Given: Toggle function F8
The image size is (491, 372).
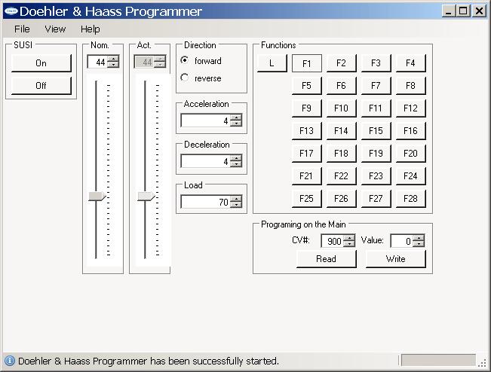Looking at the screenshot, I should [x=410, y=86].
